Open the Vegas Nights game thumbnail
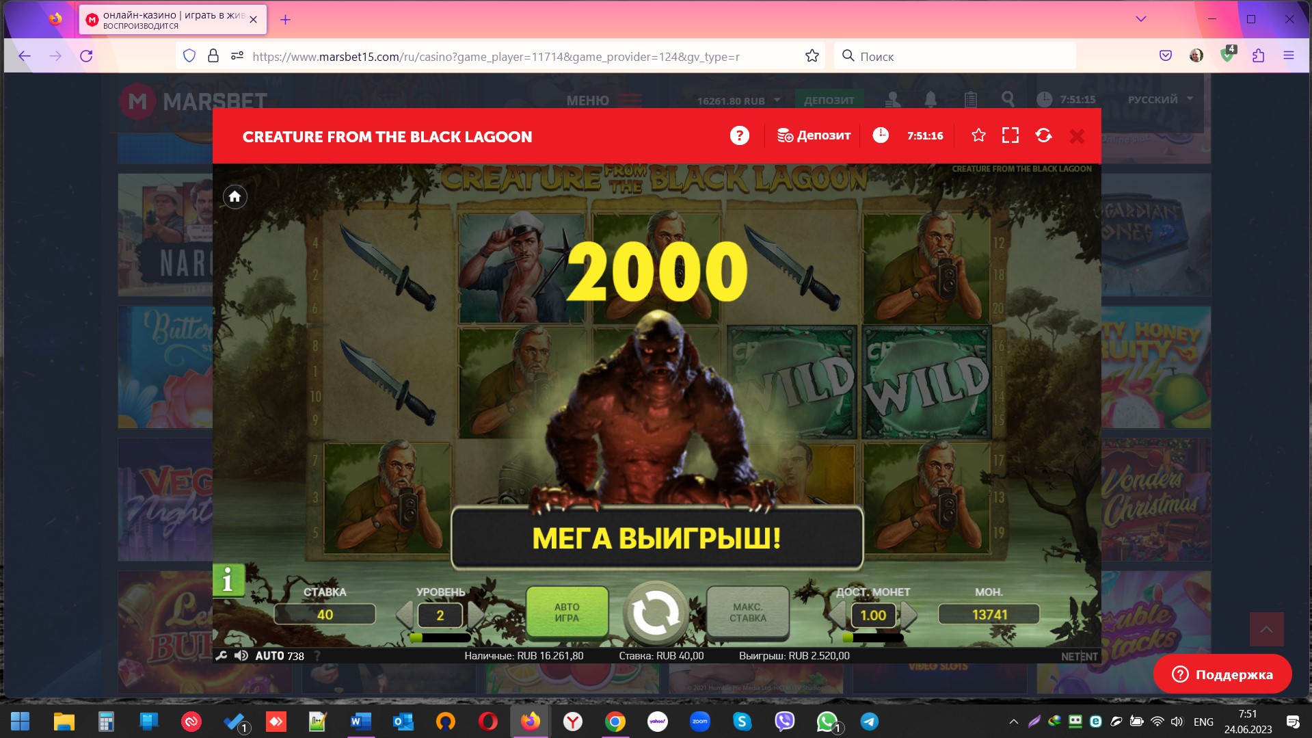 (165, 500)
